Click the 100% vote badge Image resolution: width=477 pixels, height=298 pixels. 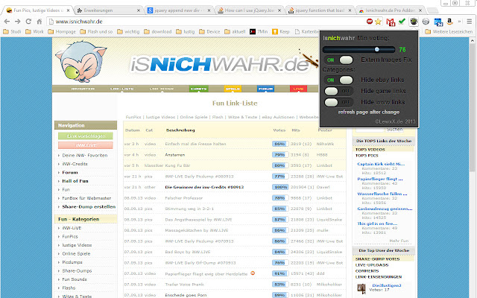279,187
